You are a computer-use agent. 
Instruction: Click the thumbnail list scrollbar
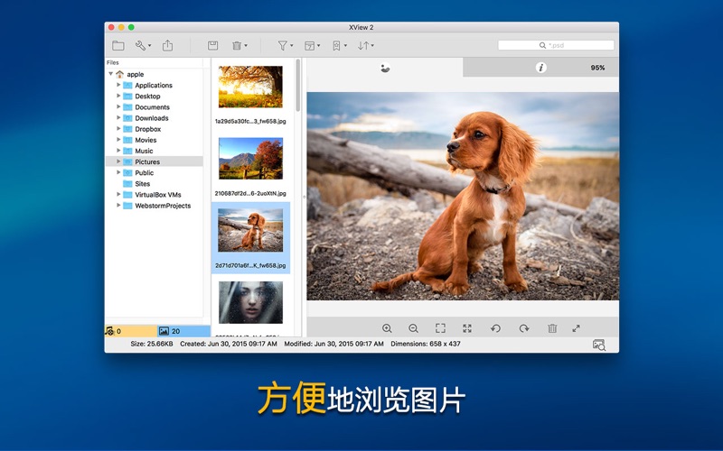coord(297,86)
